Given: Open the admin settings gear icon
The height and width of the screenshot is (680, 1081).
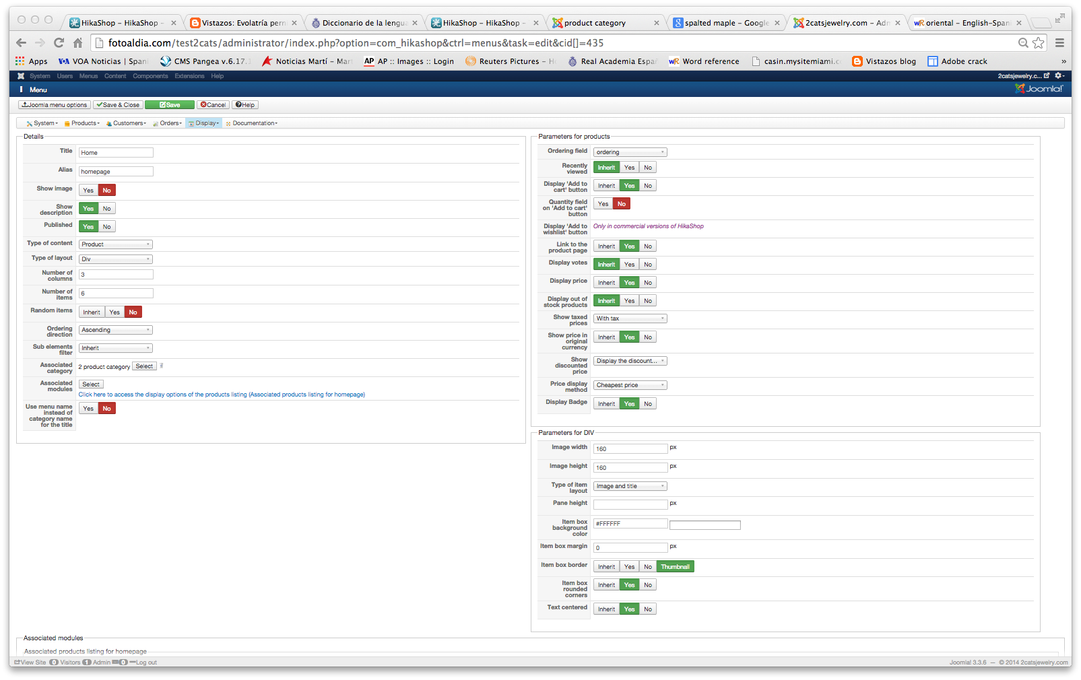Looking at the screenshot, I should click(x=1059, y=76).
